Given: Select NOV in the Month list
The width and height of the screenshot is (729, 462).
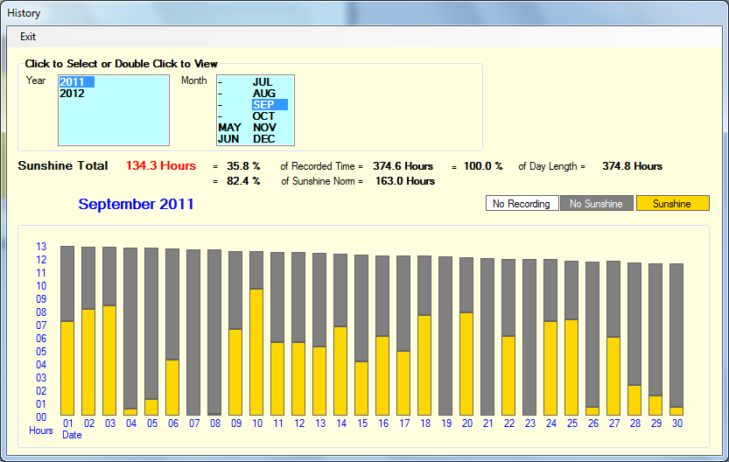Looking at the screenshot, I should (264, 128).
